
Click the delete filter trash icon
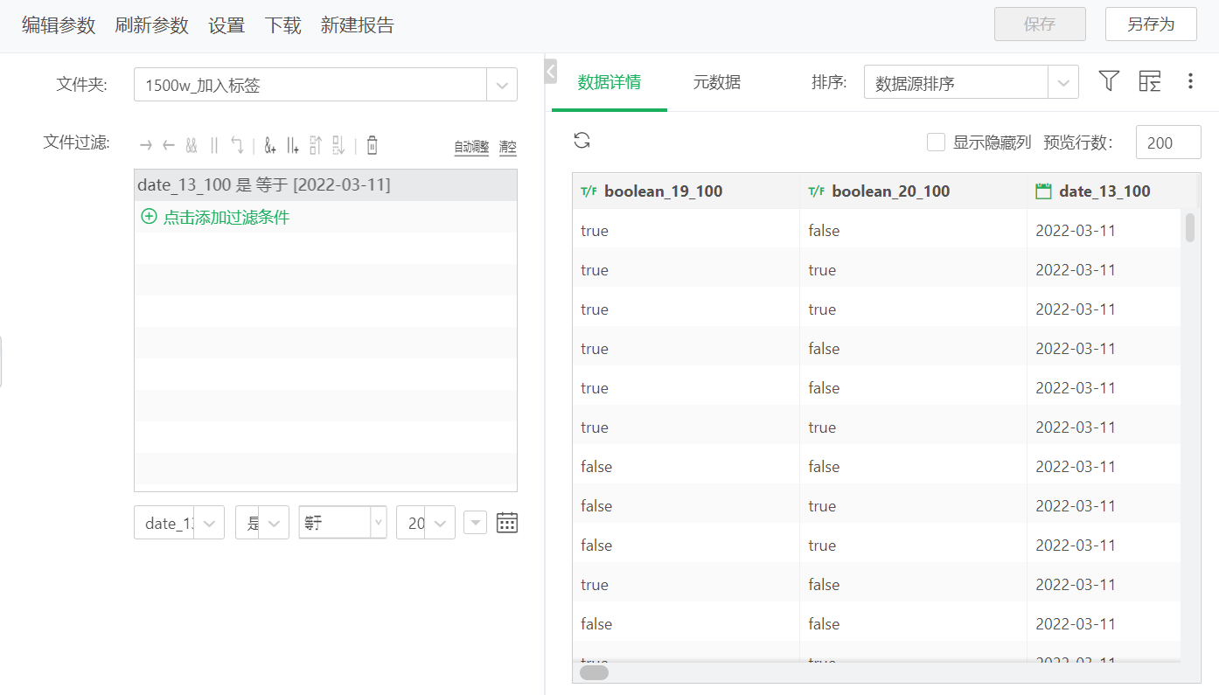372,145
